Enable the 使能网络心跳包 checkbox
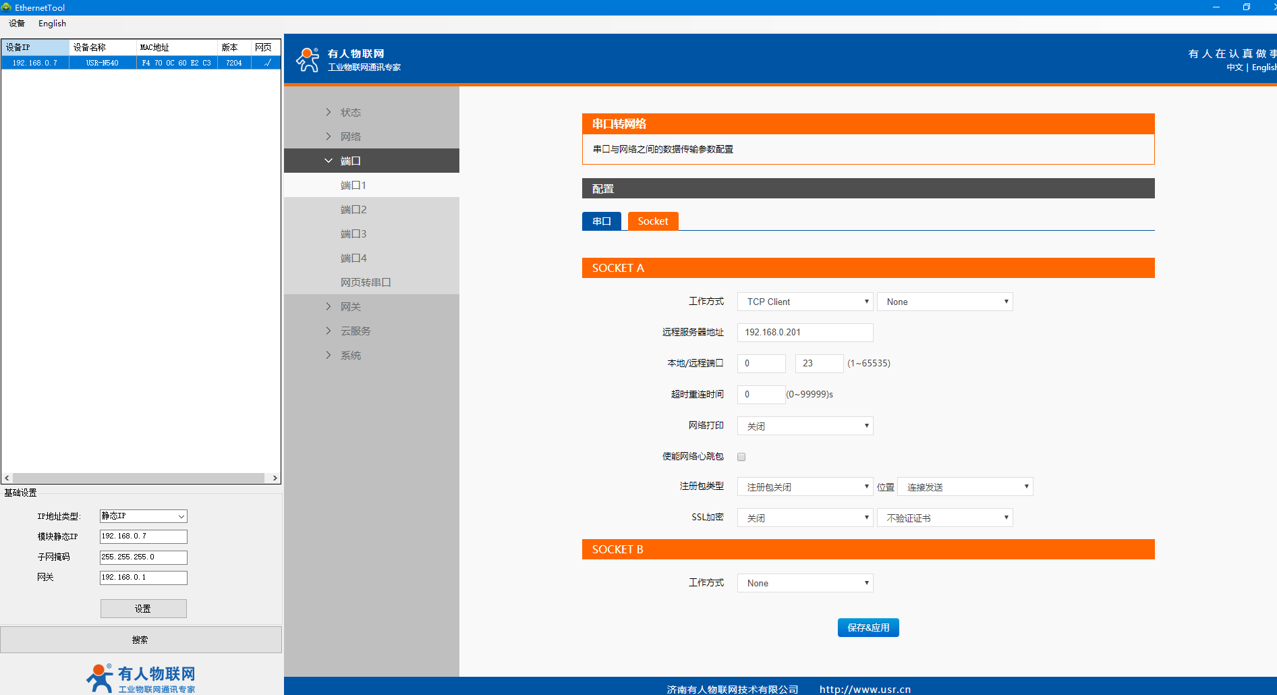 (x=741, y=457)
